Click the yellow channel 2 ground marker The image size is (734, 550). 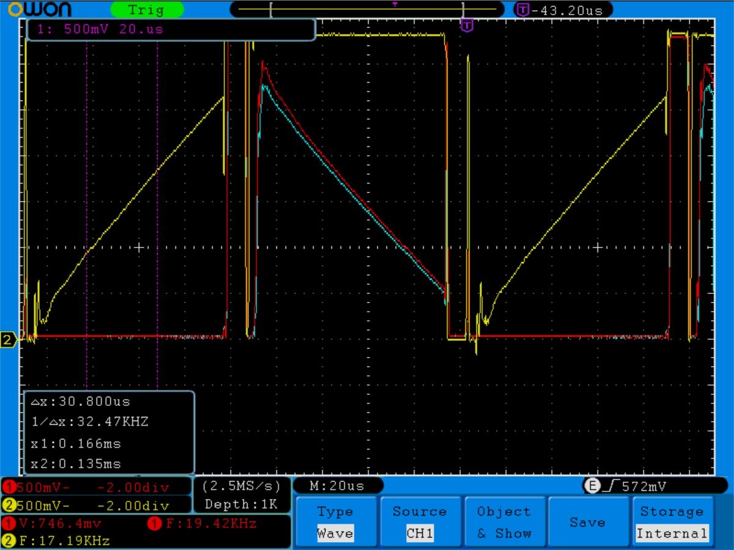[x=9, y=340]
